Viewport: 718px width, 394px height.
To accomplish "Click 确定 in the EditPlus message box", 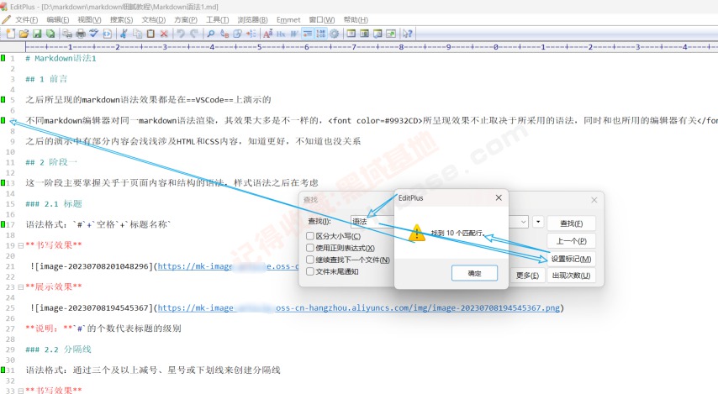I will coord(474,273).
